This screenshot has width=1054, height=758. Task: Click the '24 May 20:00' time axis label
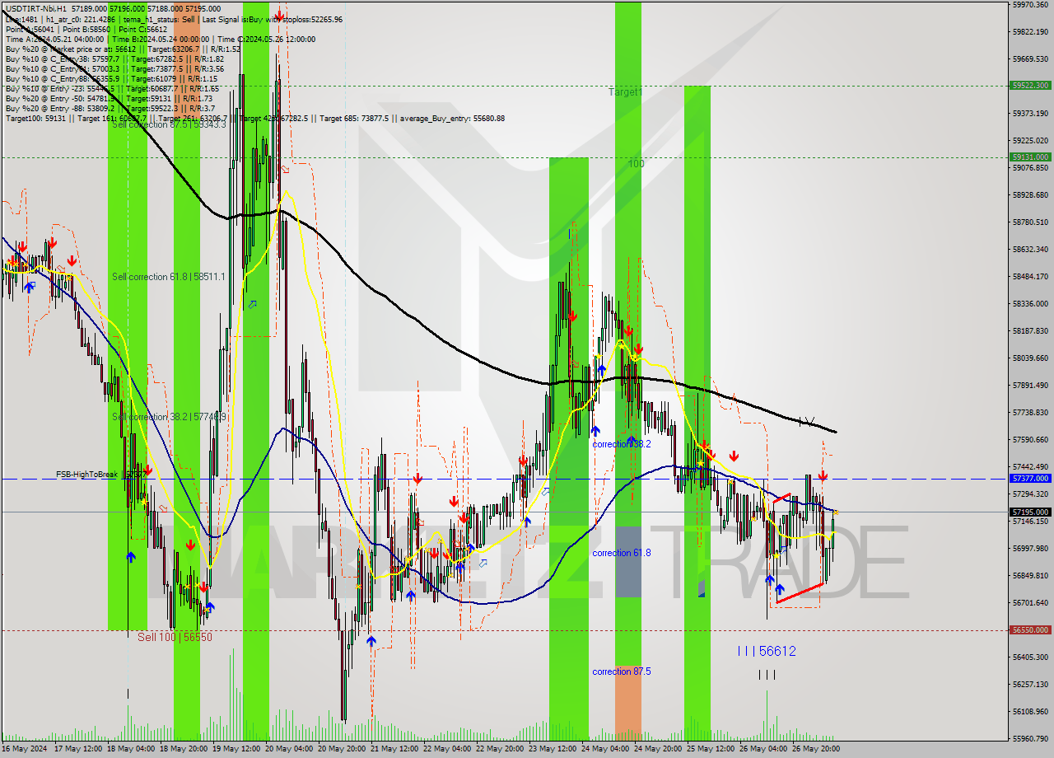click(658, 748)
